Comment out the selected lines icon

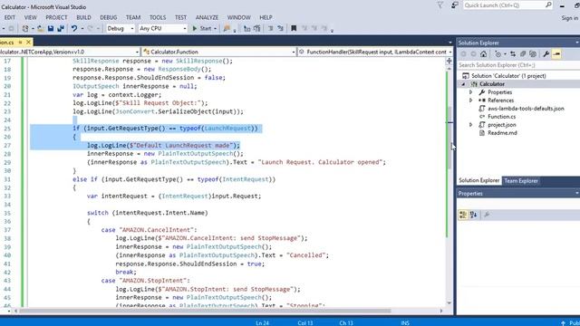point(270,28)
